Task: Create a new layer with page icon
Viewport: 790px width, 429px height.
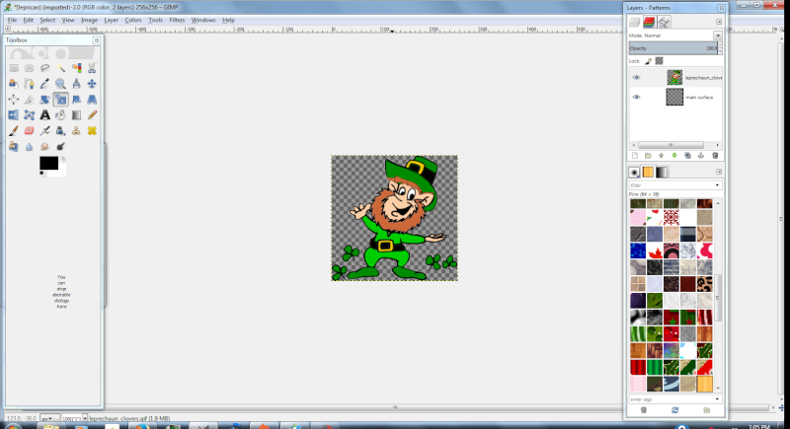Action: (635, 156)
